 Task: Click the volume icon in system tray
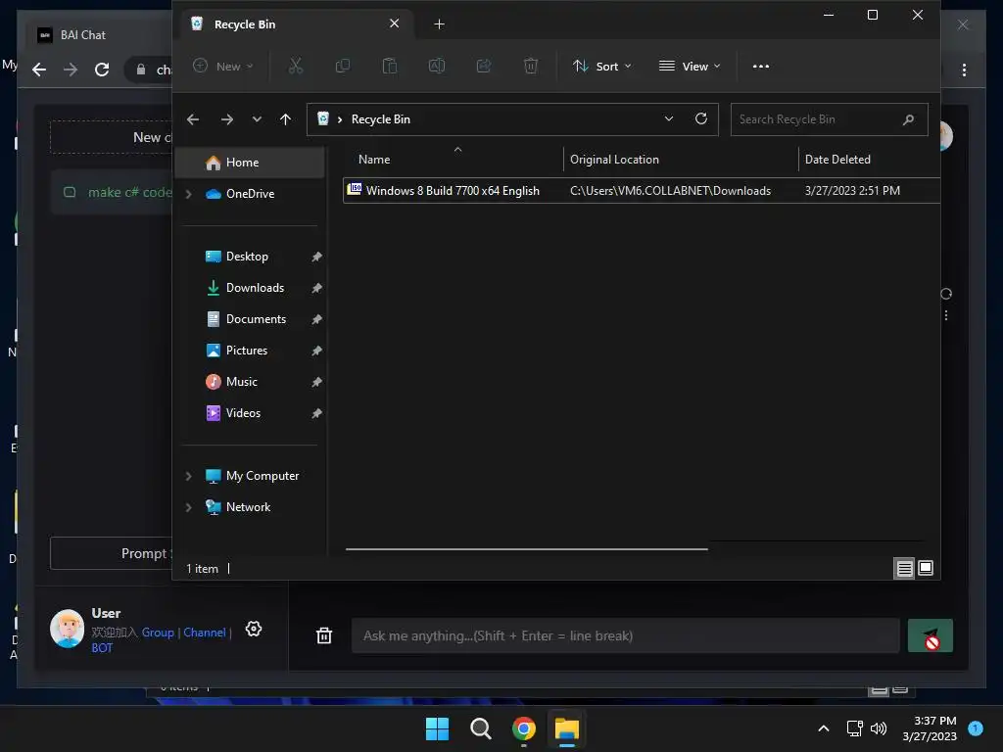879,728
